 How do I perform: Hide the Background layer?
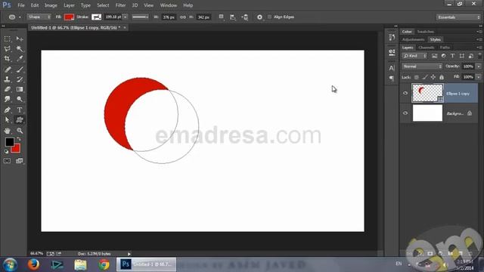click(x=405, y=113)
